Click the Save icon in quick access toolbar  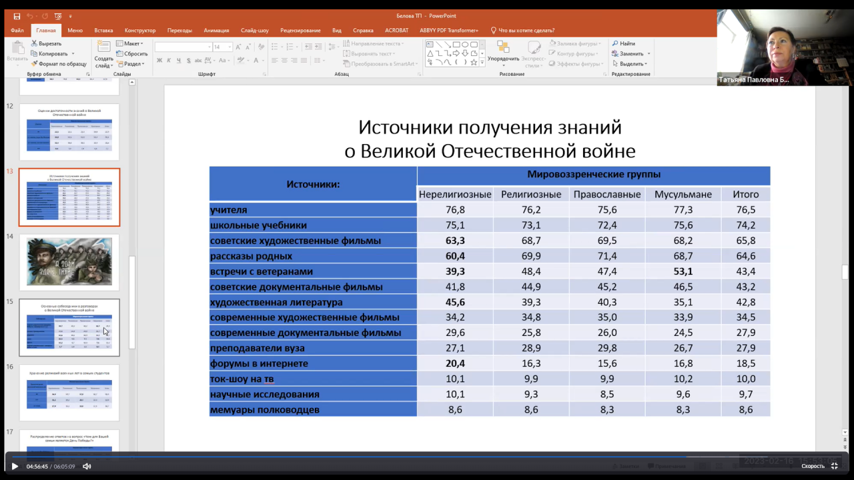(17, 16)
